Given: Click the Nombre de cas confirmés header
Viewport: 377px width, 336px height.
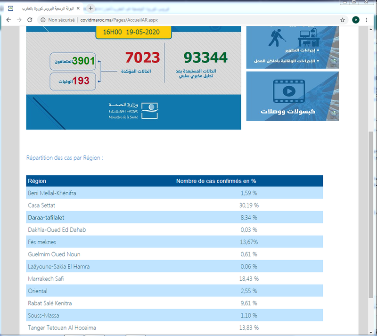Looking at the screenshot, I should pyautogui.click(x=216, y=181).
